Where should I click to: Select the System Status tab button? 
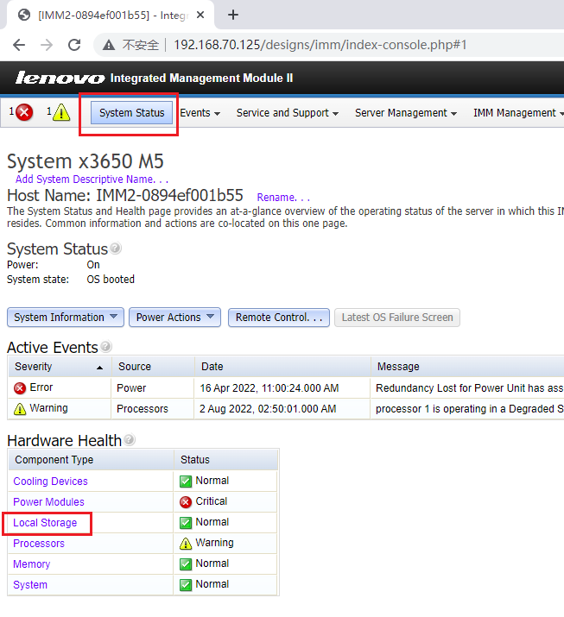click(x=131, y=113)
